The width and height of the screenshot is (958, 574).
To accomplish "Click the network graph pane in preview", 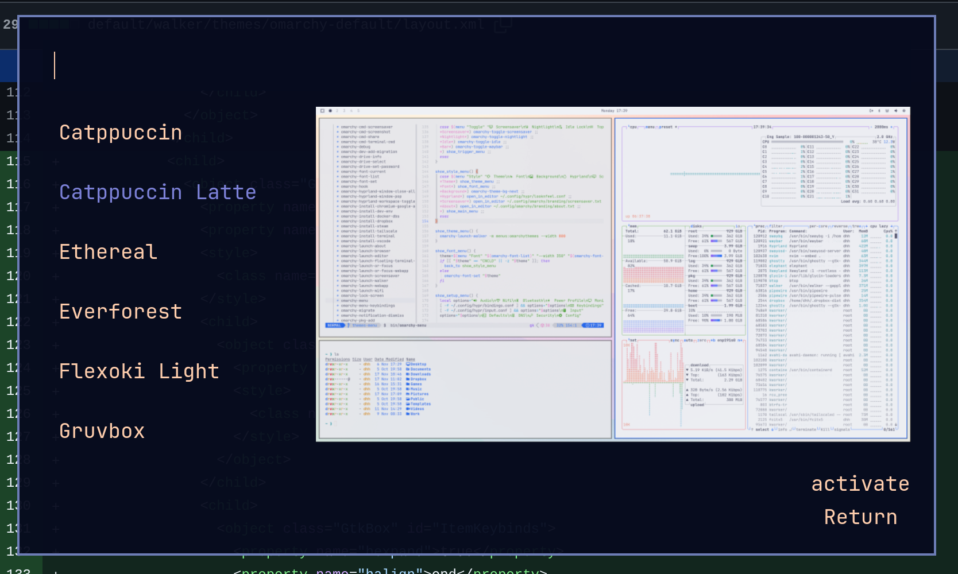I will pos(683,383).
